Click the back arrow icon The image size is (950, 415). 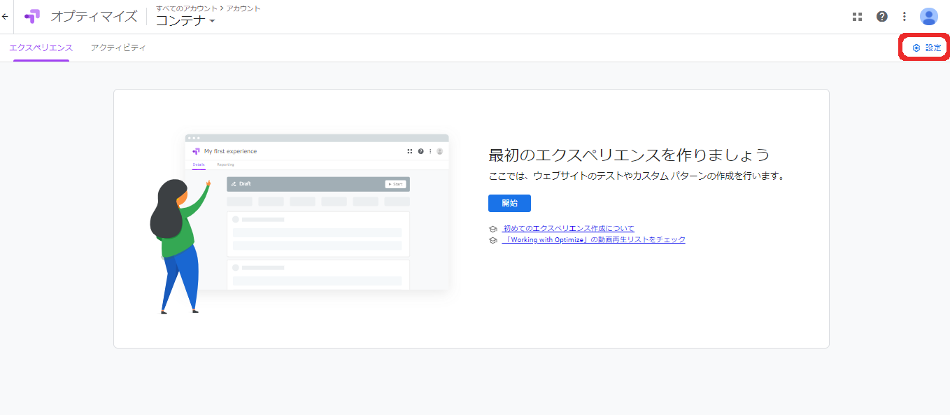(x=6, y=16)
